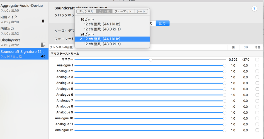Switch to the チャンネル segment
Screen dimensions: 264x139
(x=86, y=11)
